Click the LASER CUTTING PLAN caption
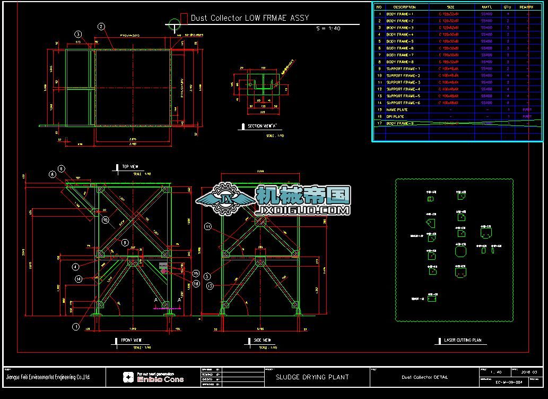This screenshot has height=399, width=548. tap(463, 340)
